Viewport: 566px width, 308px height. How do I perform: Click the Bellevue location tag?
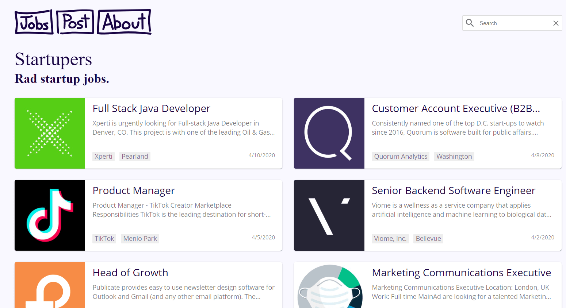[428, 239]
